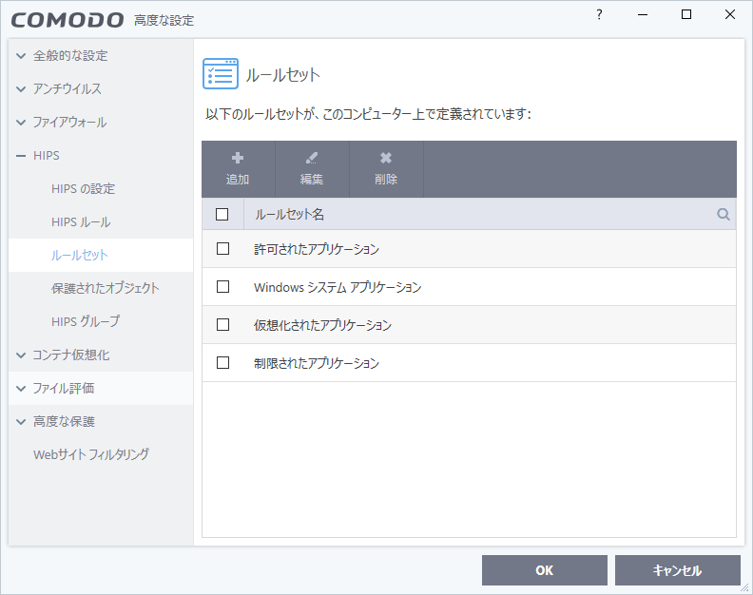Select 保護されたオブジェクト in sidebar
The height and width of the screenshot is (595, 753).
[x=106, y=288]
